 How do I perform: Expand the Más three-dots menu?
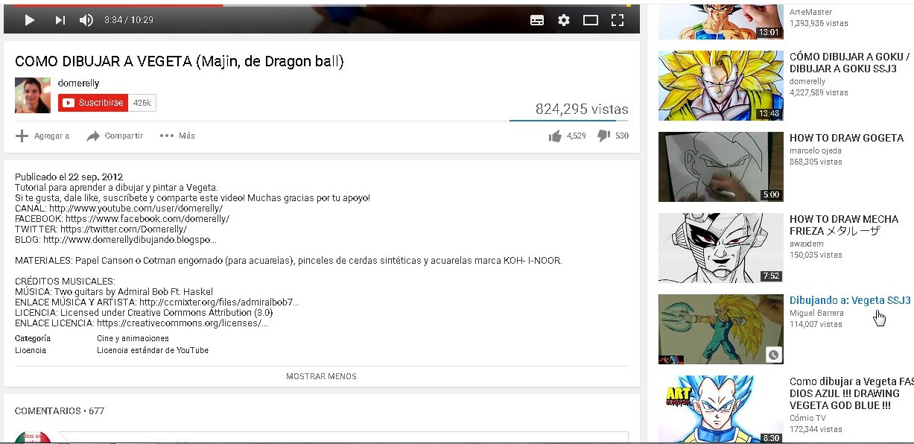click(177, 136)
